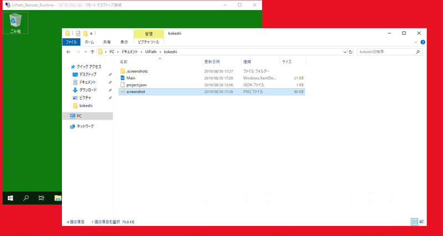
Task: Click kokeshi in the address breadcrumb
Action: click(x=171, y=52)
